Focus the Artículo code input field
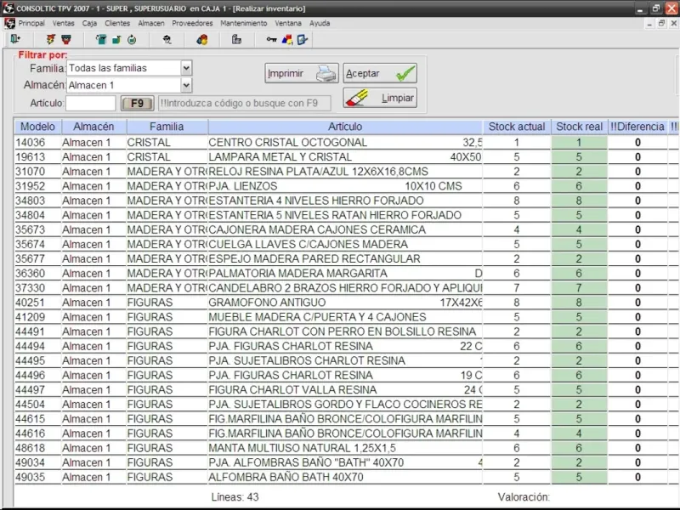The width and height of the screenshot is (680, 510). coord(91,103)
